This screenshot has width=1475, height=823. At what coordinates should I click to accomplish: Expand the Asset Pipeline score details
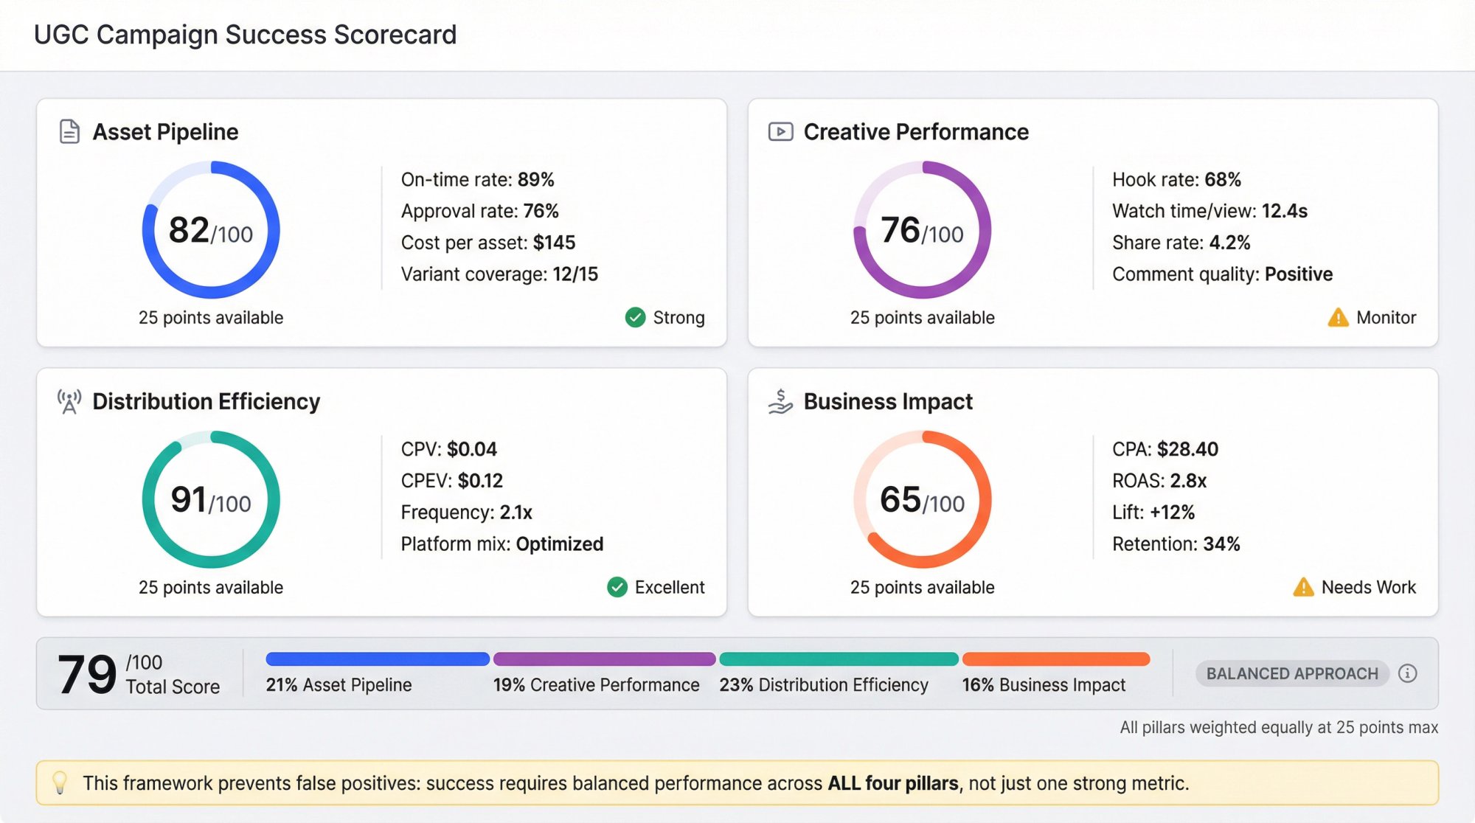pos(209,231)
